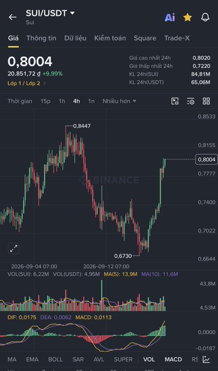Click the large price 0,8004 heading
Viewport: 218px width, 371px height.
click(x=30, y=62)
